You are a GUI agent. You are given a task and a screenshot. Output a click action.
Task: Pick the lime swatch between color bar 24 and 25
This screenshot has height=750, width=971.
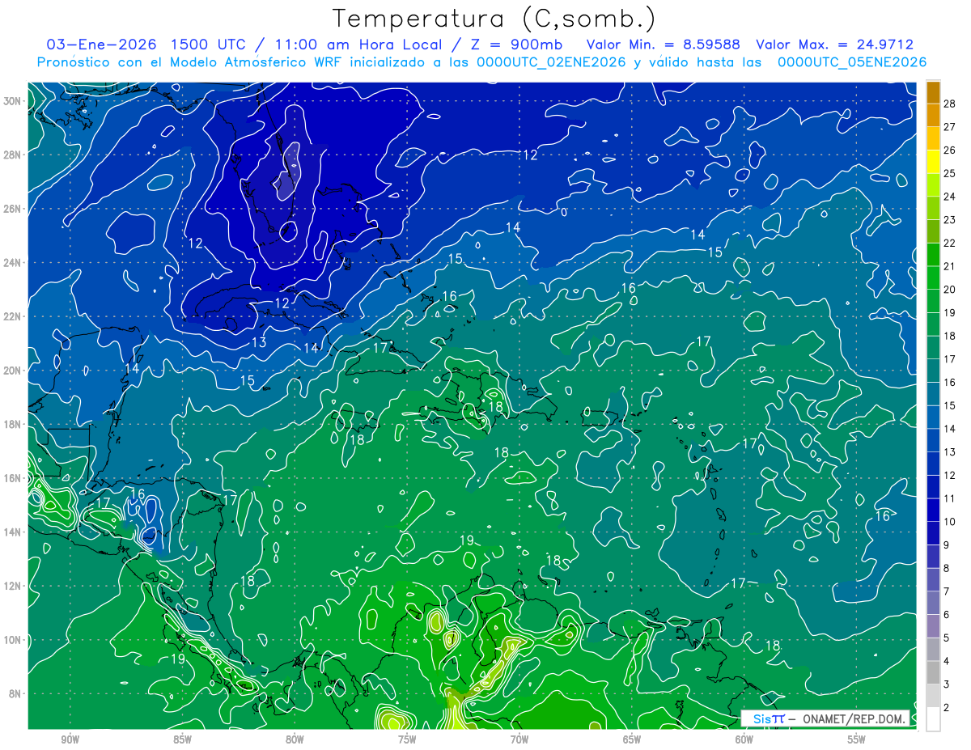pyautogui.click(x=933, y=185)
